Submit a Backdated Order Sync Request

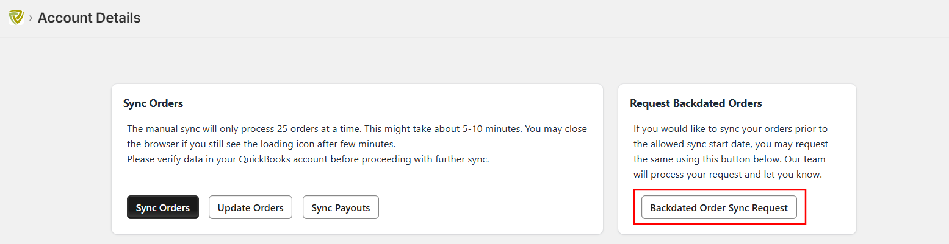[719, 207]
